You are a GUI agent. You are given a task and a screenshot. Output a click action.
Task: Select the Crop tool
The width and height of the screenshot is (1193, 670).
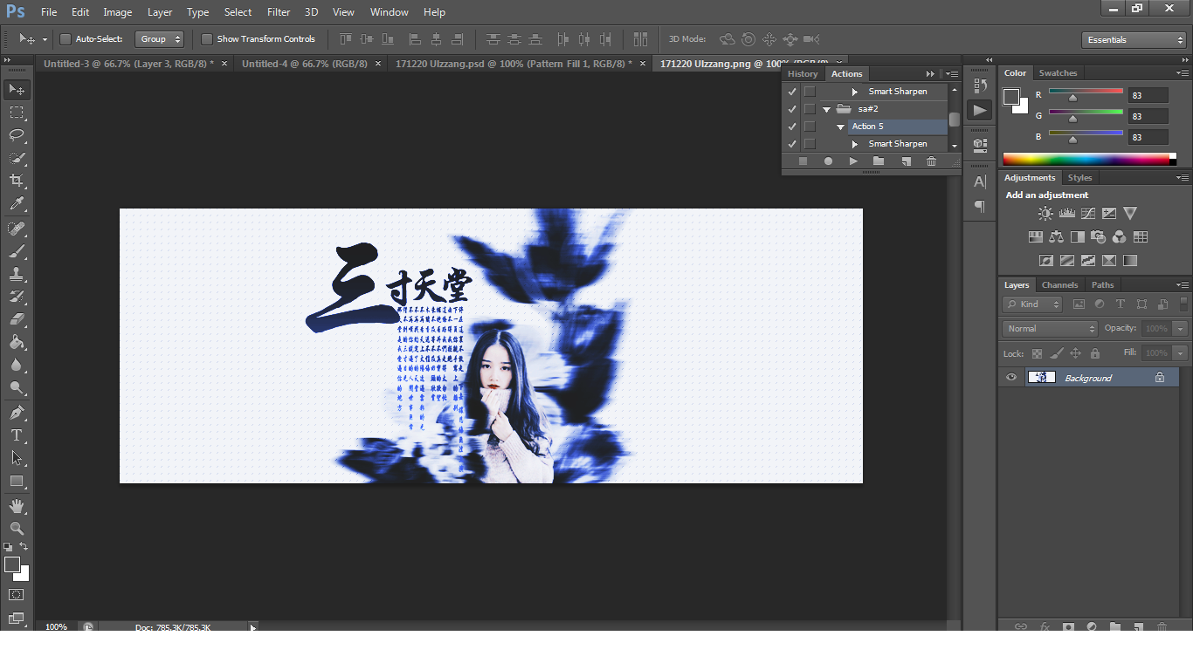[17, 181]
